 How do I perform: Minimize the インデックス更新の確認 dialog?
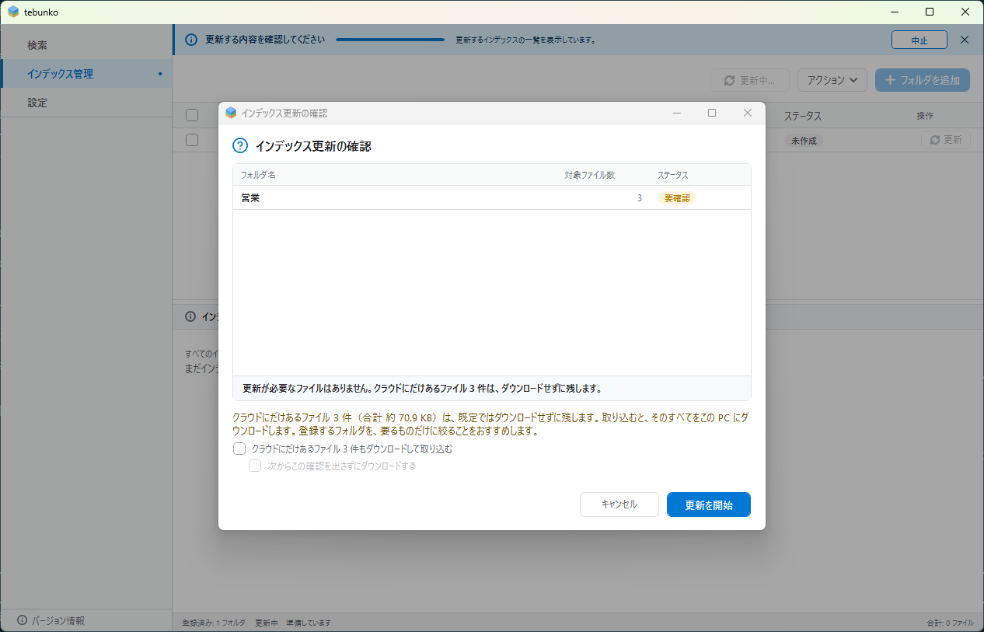click(677, 113)
